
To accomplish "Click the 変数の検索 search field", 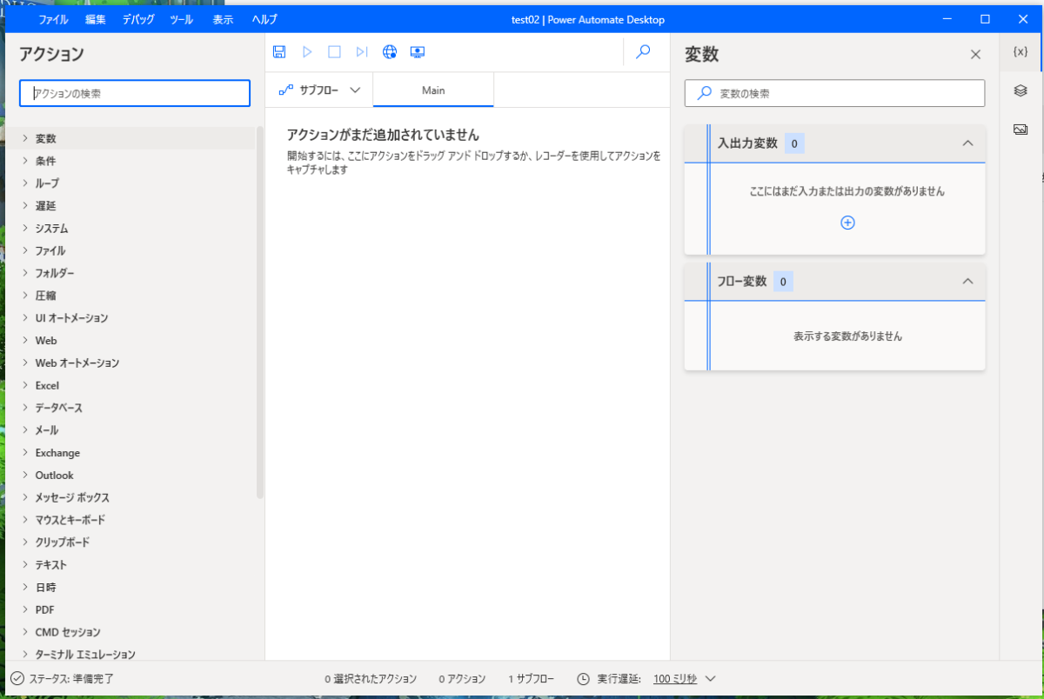I will tap(835, 93).
